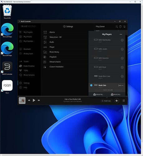Click PAUSE ALL button
Screen dimensions: 143x156
pos(116,94)
